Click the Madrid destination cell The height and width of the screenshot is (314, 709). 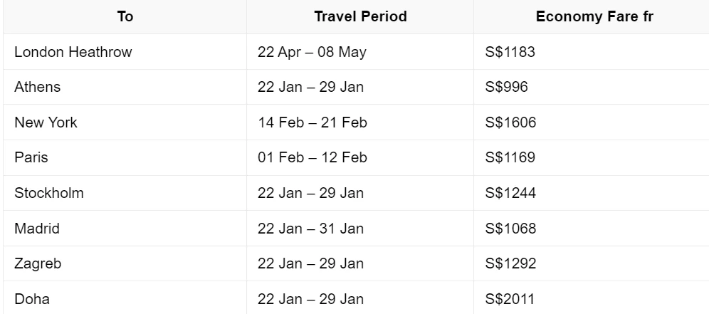[x=125, y=228]
